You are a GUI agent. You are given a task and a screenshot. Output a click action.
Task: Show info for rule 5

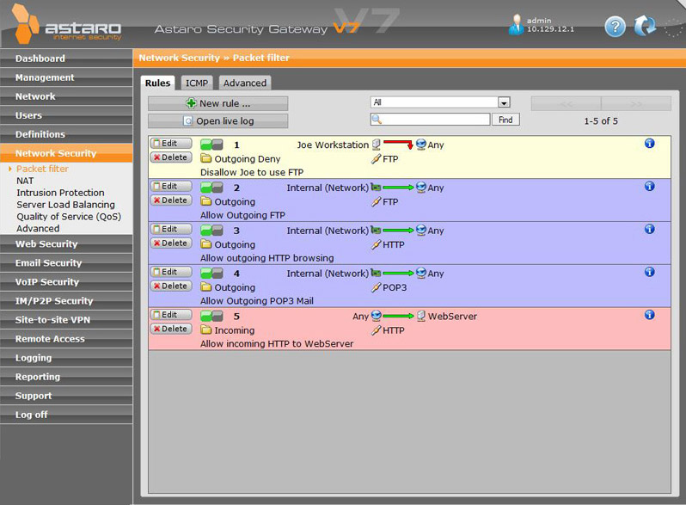[x=650, y=315]
